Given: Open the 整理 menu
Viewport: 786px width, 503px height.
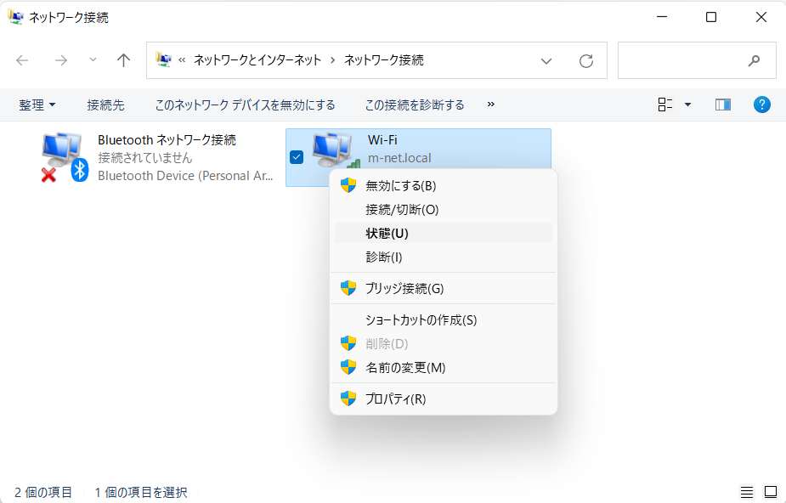Looking at the screenshot, I should (37, 105).
